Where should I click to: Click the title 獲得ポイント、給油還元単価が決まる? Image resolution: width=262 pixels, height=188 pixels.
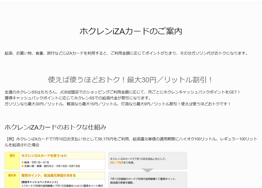(x=49, y=175)
